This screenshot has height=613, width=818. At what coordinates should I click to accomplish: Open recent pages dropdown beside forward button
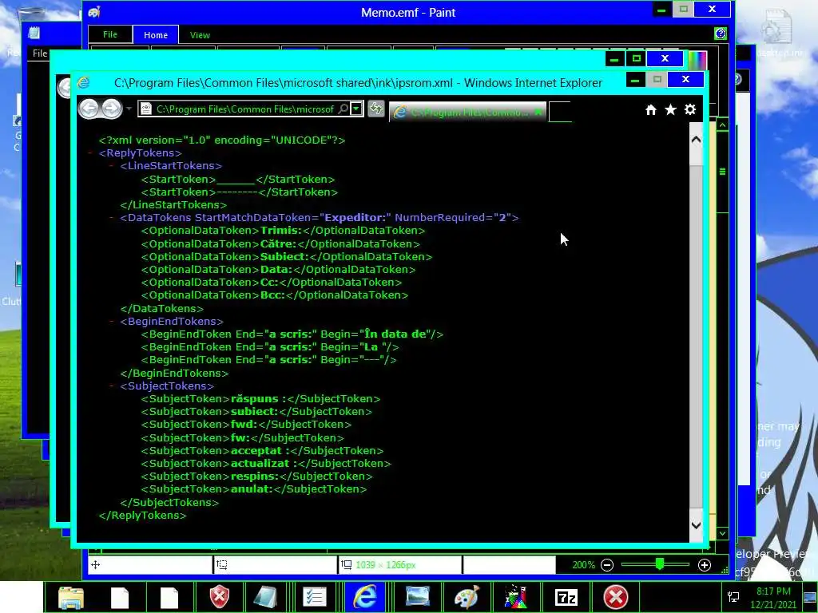129,109
